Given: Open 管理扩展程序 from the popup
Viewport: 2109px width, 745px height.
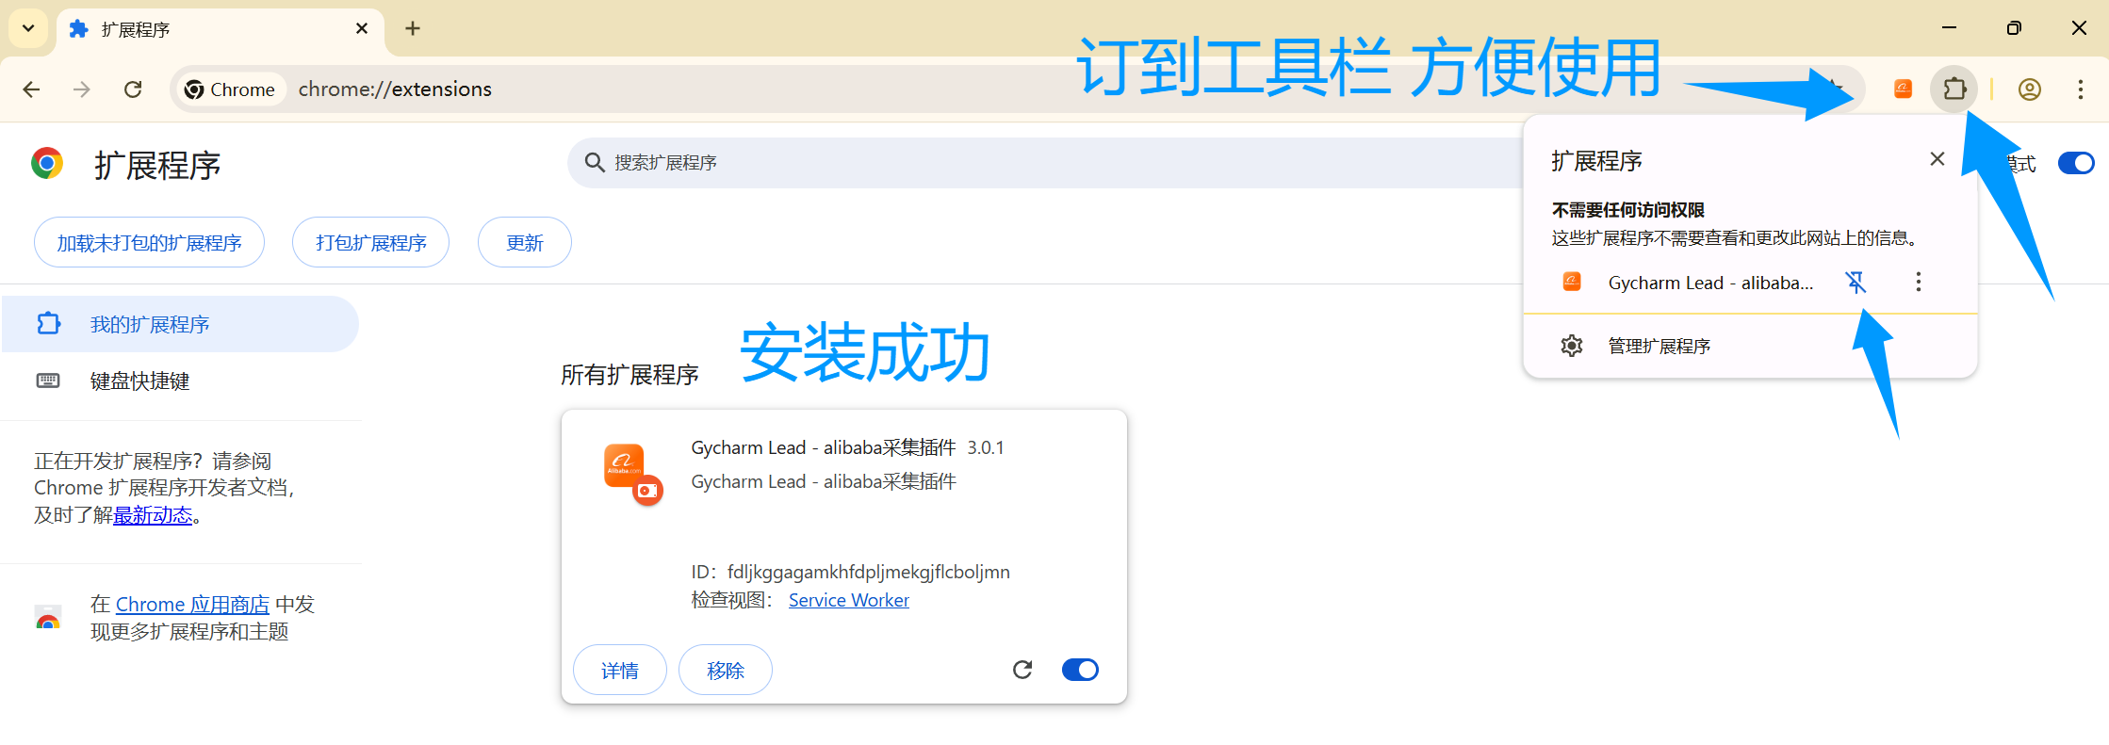Looking at the screenshot, I should [x=1750, y=346].
